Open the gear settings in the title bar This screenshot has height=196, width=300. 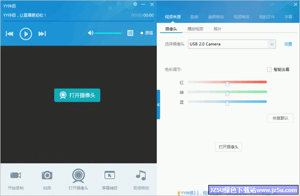pyautogui.click(x=135, y=4)
